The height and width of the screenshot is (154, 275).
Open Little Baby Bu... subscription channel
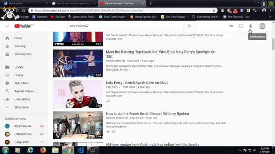[x=24, y=134]
